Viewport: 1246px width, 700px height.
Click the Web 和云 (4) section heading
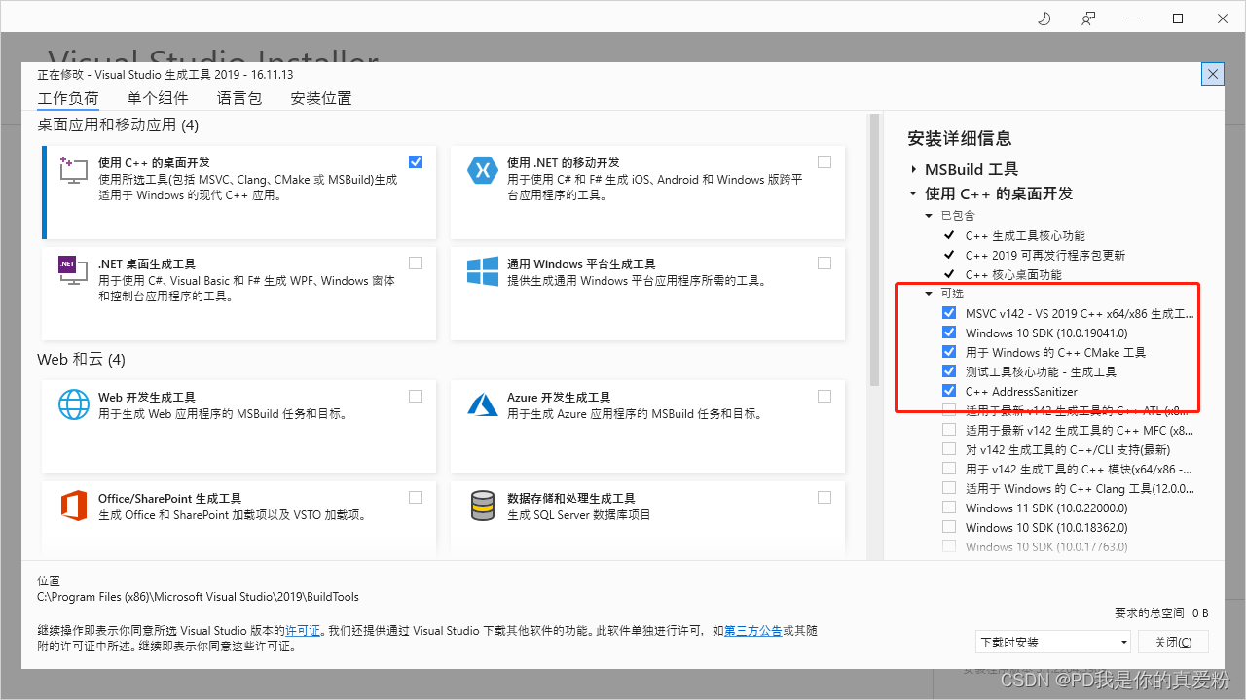click(x=82, y=360)
